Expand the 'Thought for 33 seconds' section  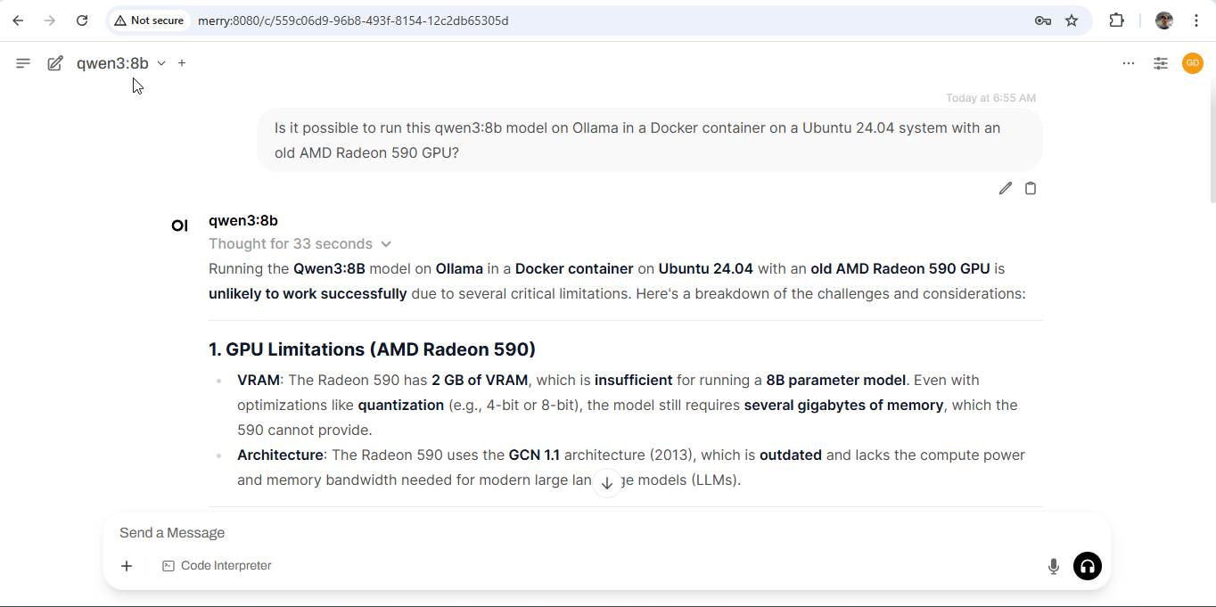click(300, 244)
